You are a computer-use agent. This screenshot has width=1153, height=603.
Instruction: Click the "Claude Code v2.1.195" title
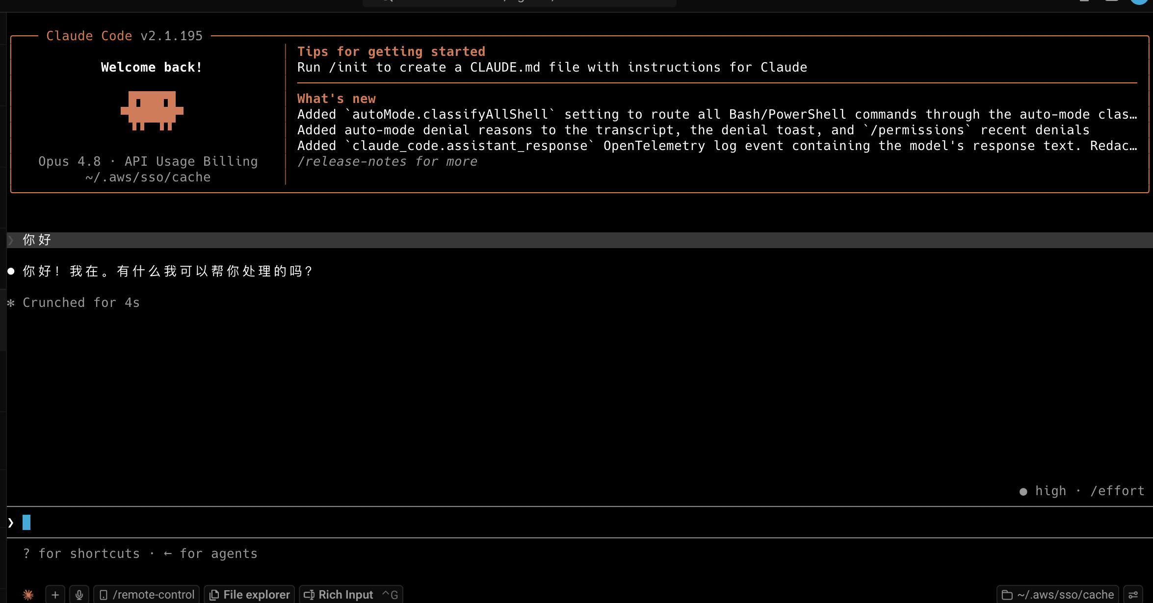(x=124, y=36)
